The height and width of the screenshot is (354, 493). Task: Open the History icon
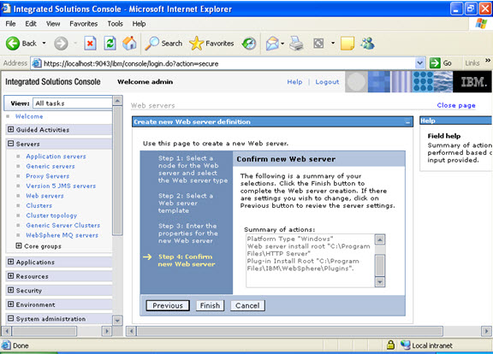[x=249, y=44]
